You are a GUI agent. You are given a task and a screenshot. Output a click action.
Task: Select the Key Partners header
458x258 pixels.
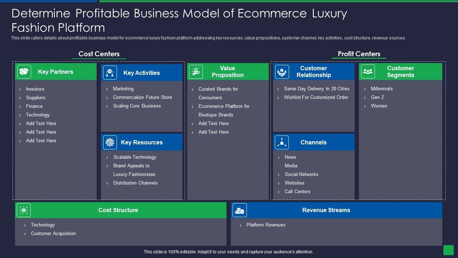[56, 72]
